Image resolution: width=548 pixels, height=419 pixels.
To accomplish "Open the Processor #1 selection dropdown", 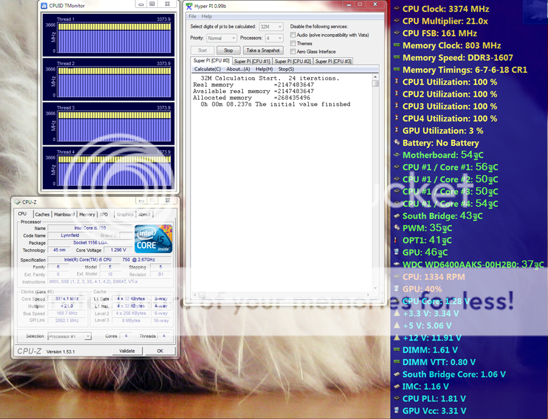I will pos(68,336).
